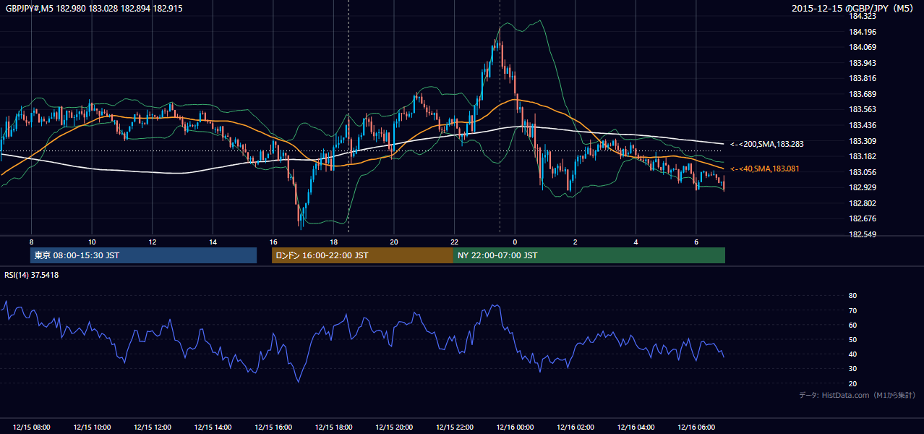Click the 12/16 06:00 time axis label
The width and height of the screenshot is (924, 434).
click(x=696, y=427)
